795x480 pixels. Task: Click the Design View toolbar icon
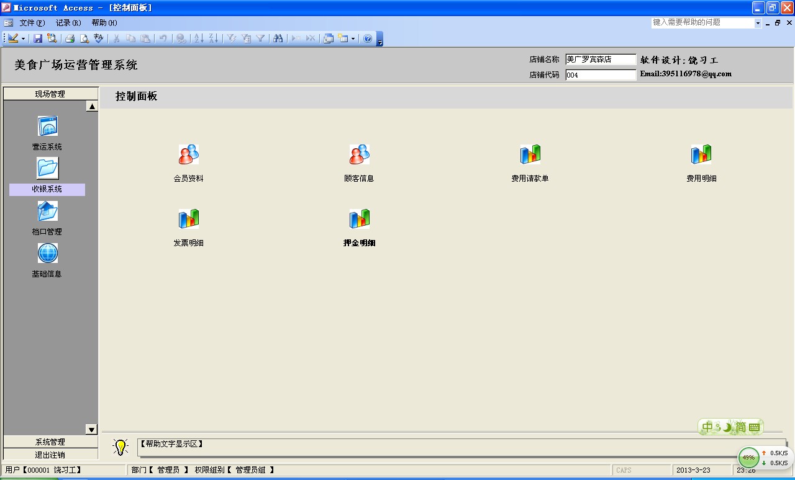(x=13, y=38)
